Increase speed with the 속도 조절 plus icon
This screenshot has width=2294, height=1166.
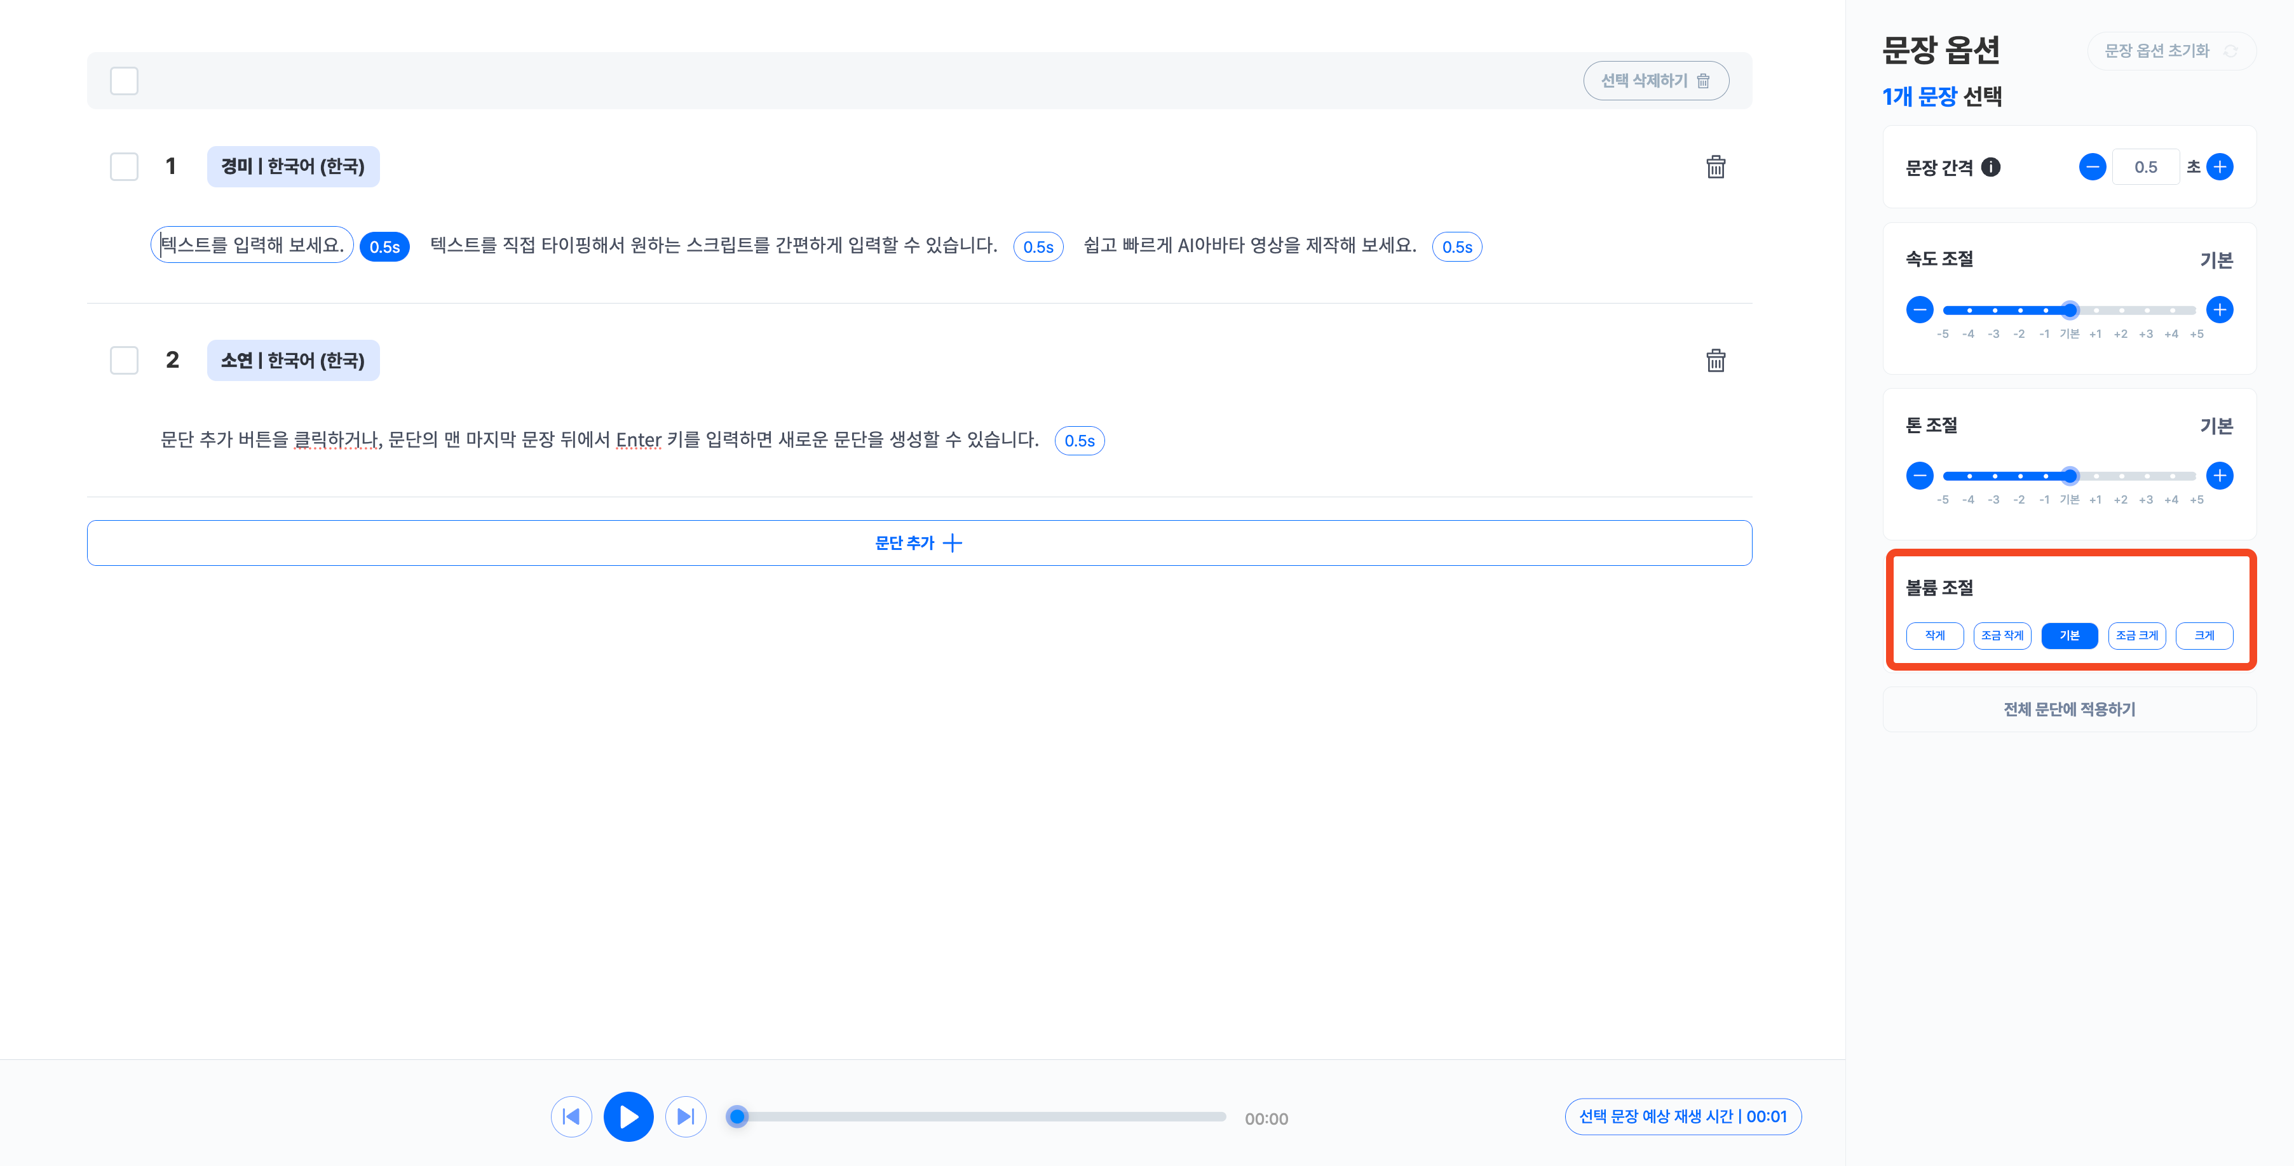pos(2220,310)
